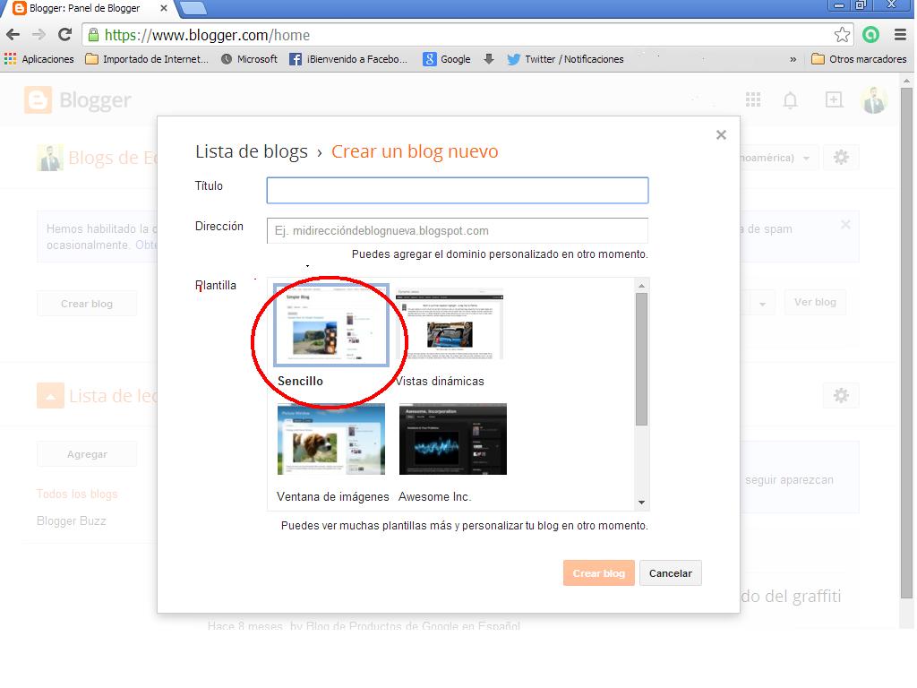Click the template list scroll-up arrow
The width and height of the screenshot is (917, 688).
[x=641, y=286]
